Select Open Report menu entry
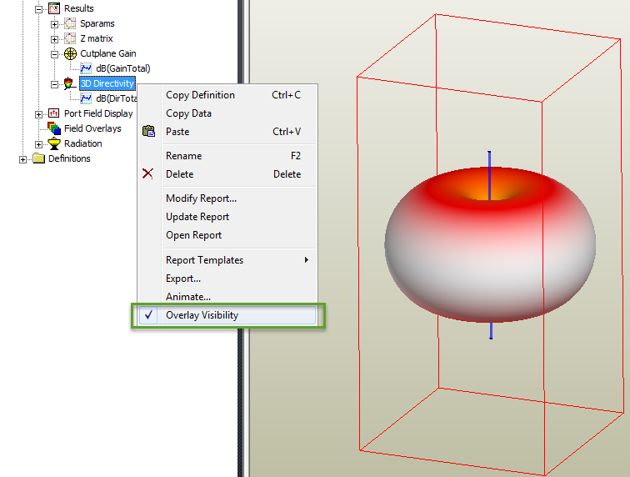Image resolution: width=630 pixels, height=477 pixels. click(x=227, y=235)
